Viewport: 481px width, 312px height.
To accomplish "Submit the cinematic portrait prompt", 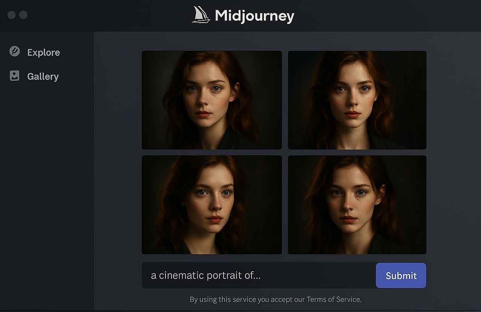I will click(401, 275).
